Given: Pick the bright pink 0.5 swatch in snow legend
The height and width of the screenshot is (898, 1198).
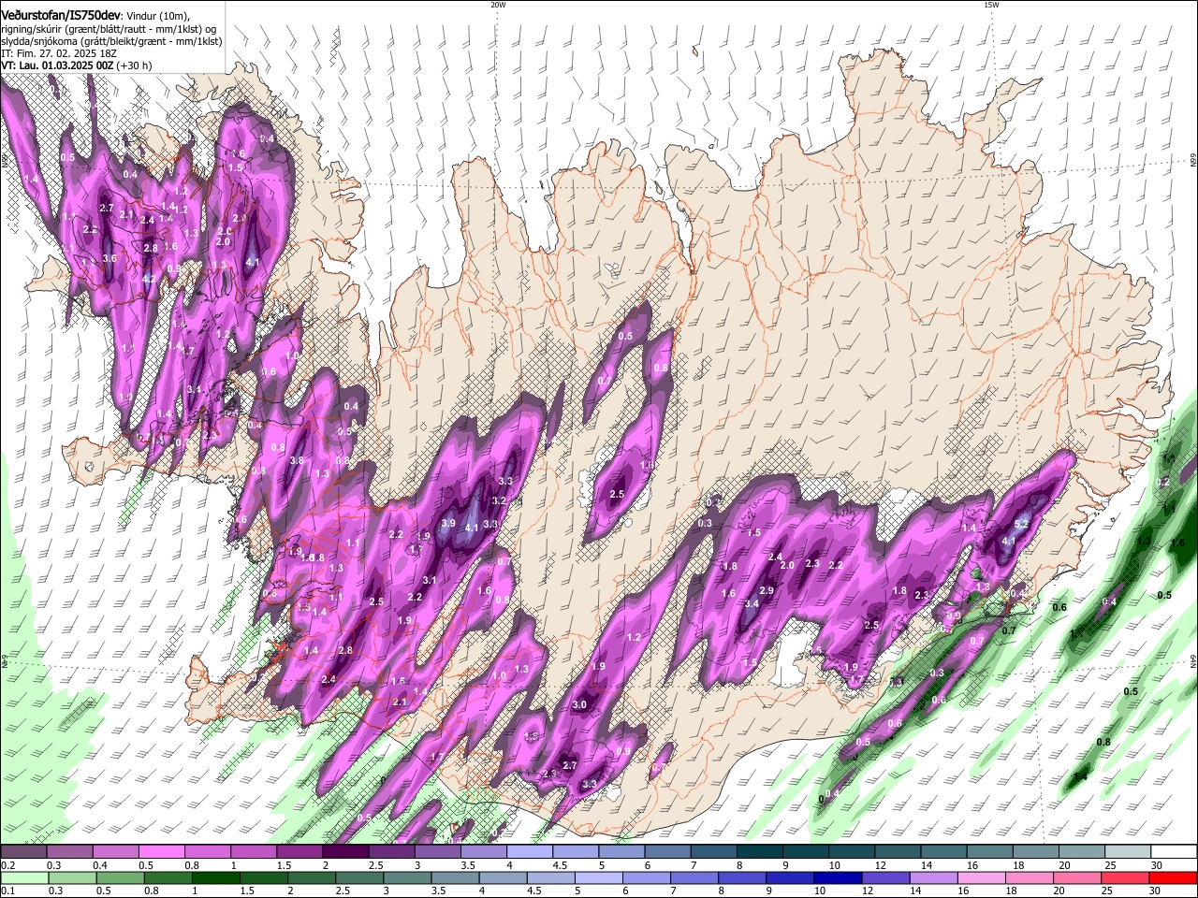Looking at the screenshot, I should click(161, 852).
